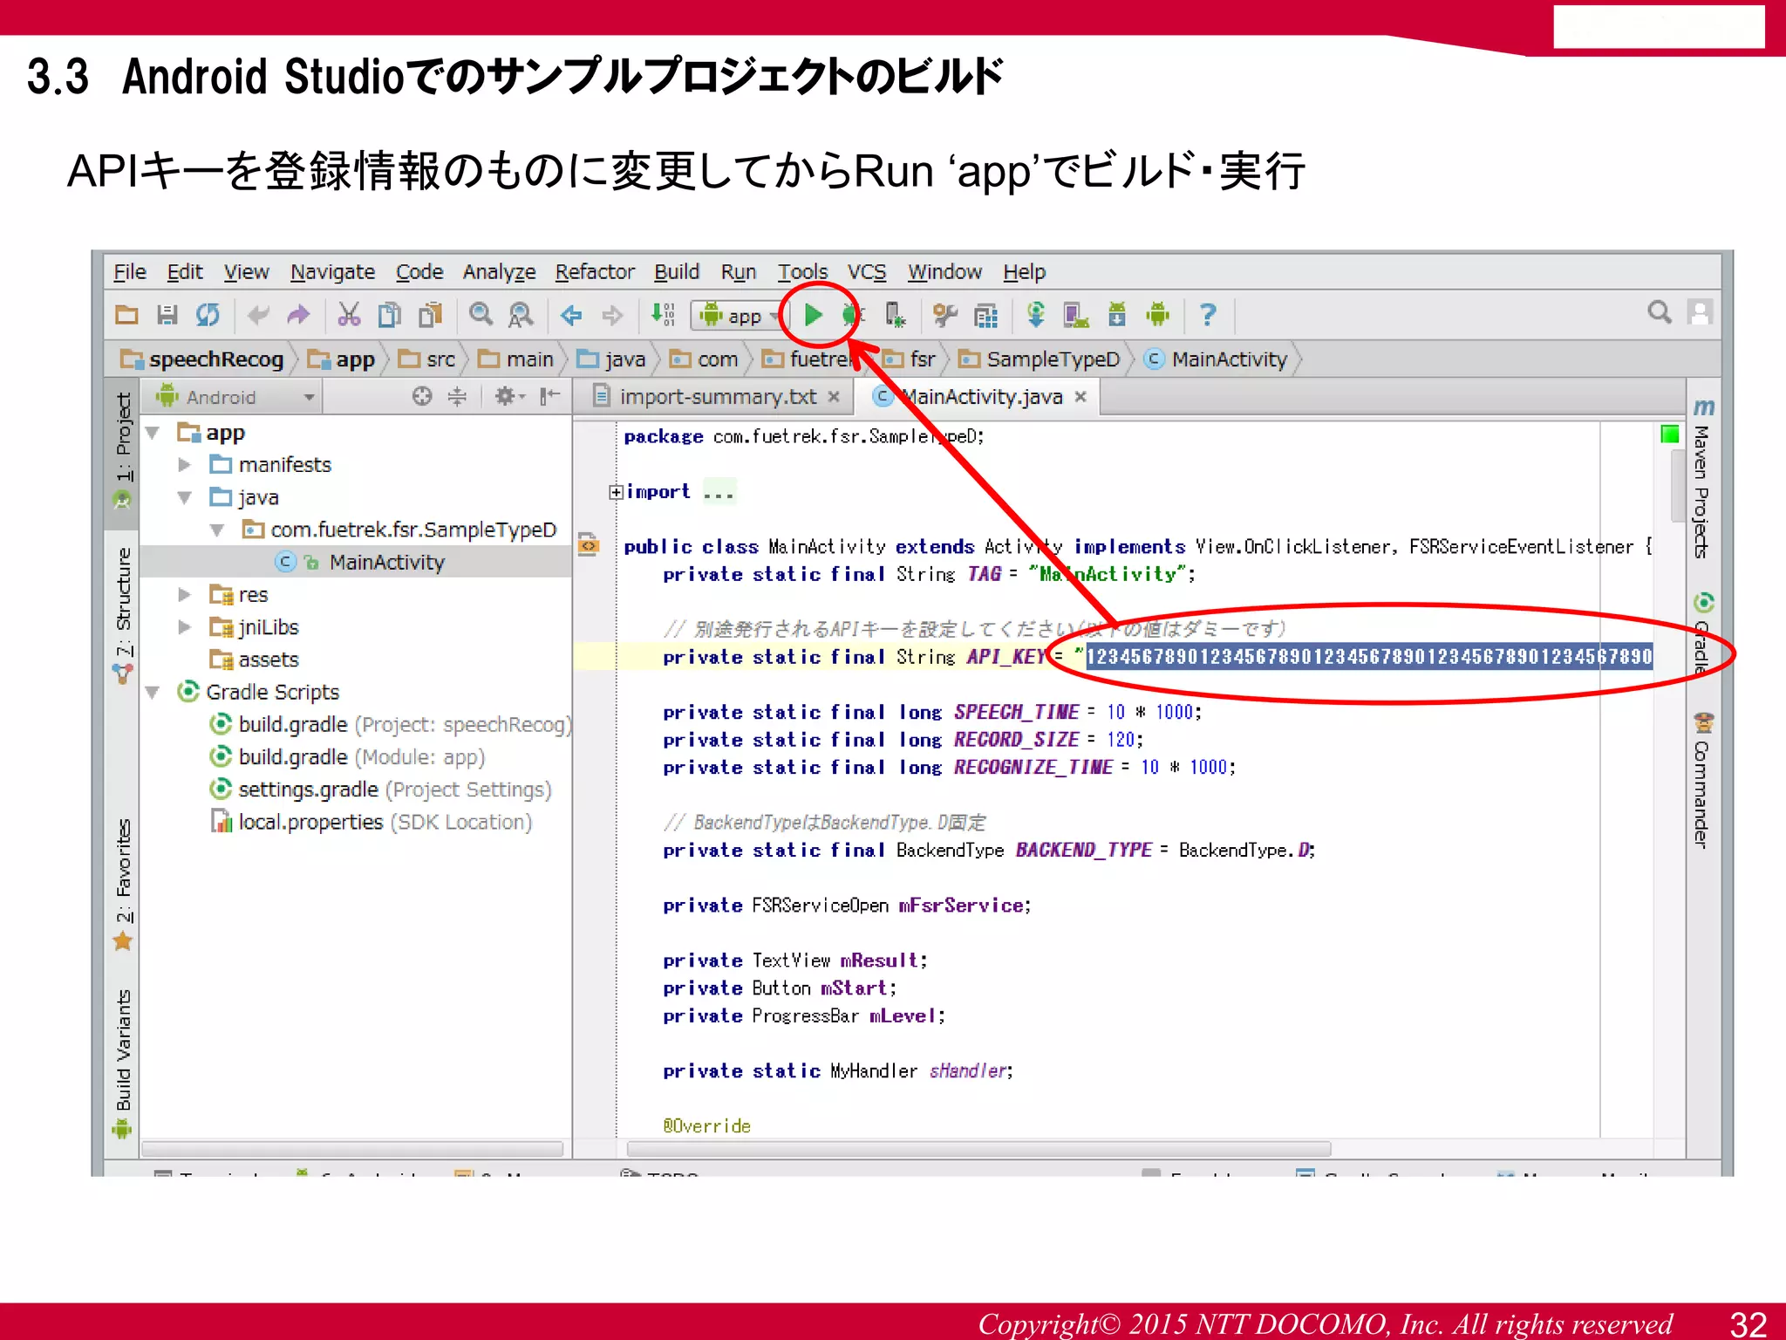Click the Find magnifier icon
The image size is (1786, 1340).
coord(481,314)
